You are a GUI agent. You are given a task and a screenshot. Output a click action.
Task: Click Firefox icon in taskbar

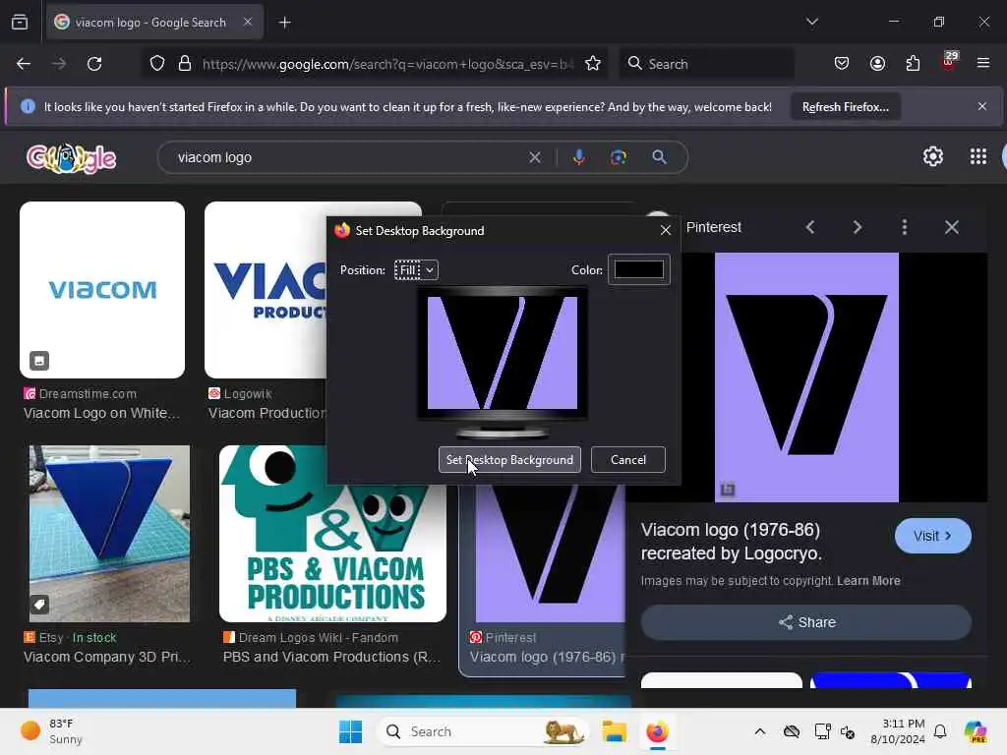point(657,731)
